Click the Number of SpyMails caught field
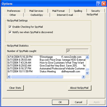The height and width of the screenshot is (107, 107). (x=77, y=51)
